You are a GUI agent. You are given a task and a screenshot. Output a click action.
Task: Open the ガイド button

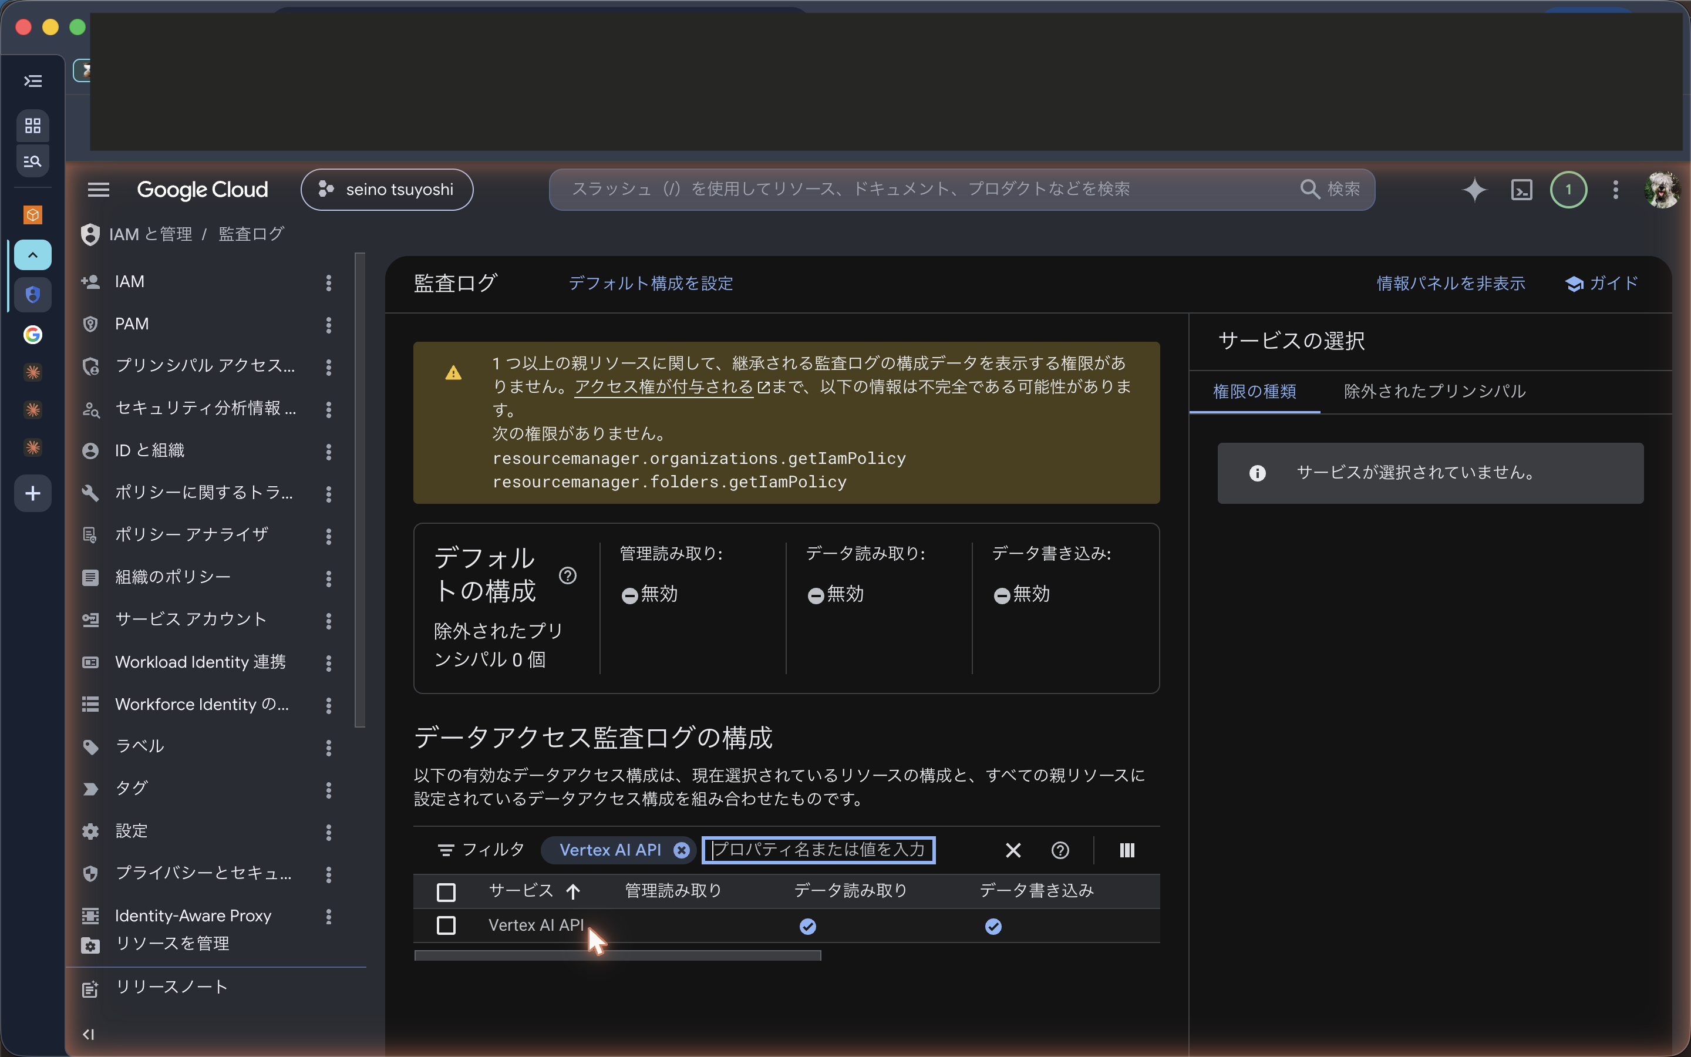(1601, 283)
